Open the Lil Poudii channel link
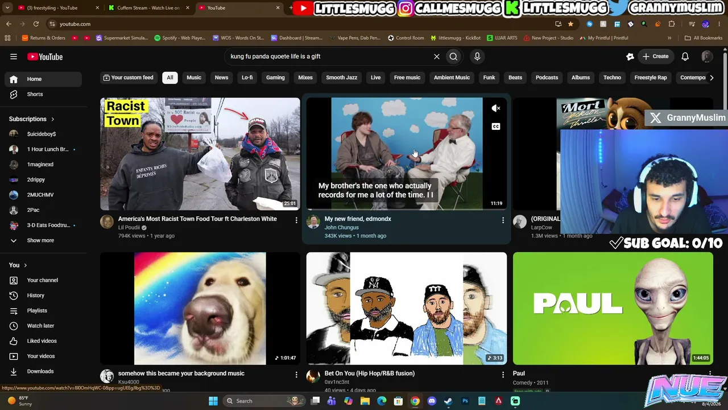728x410 pixels. tap(129, 228)
